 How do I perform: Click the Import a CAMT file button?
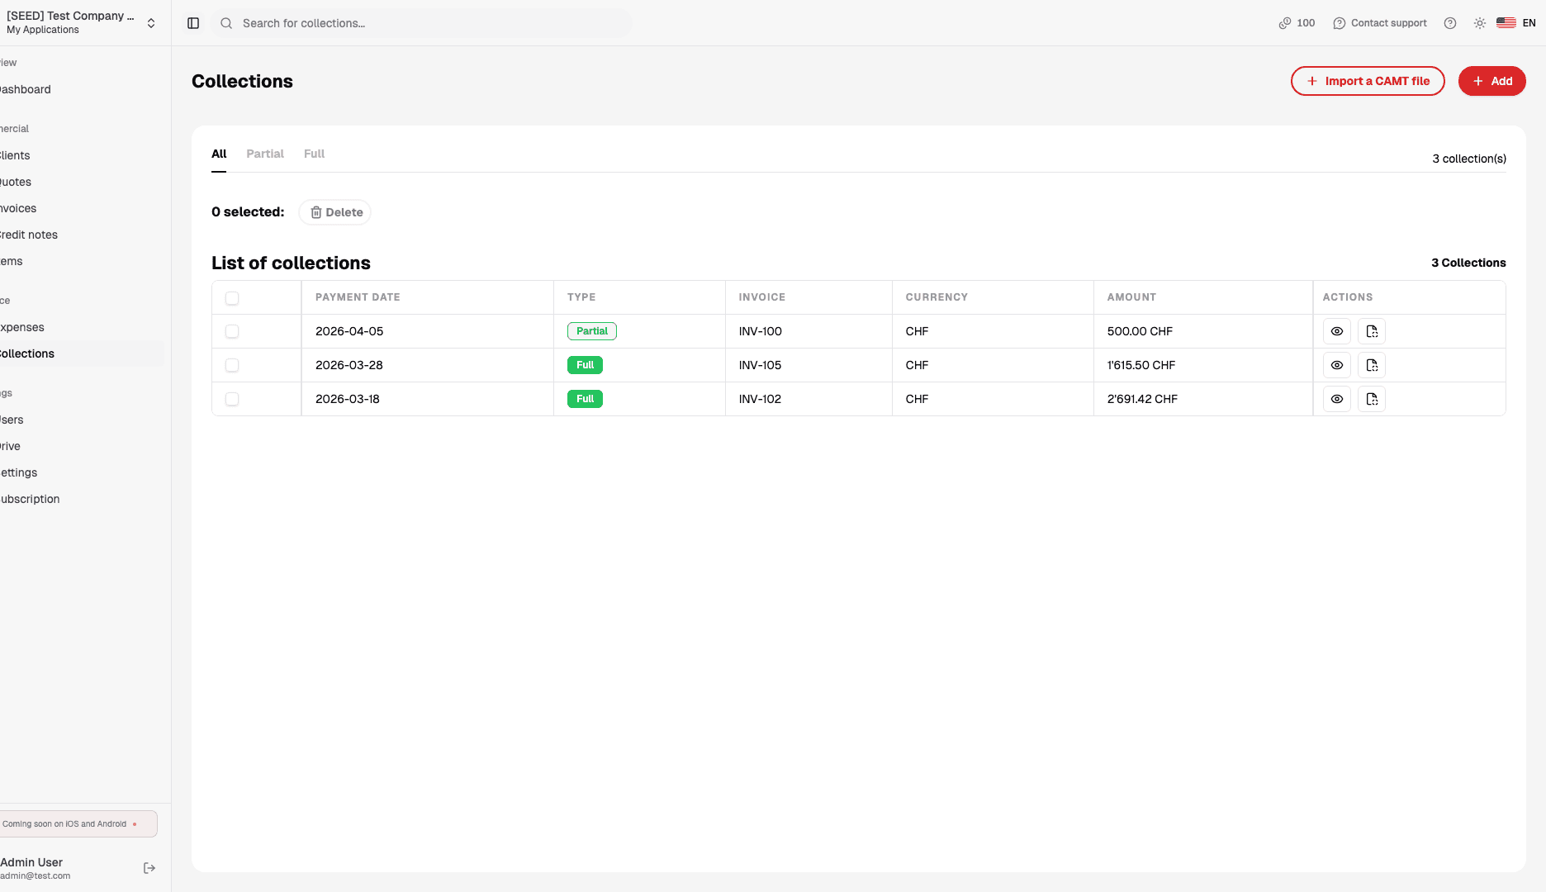click(1367, 81)
